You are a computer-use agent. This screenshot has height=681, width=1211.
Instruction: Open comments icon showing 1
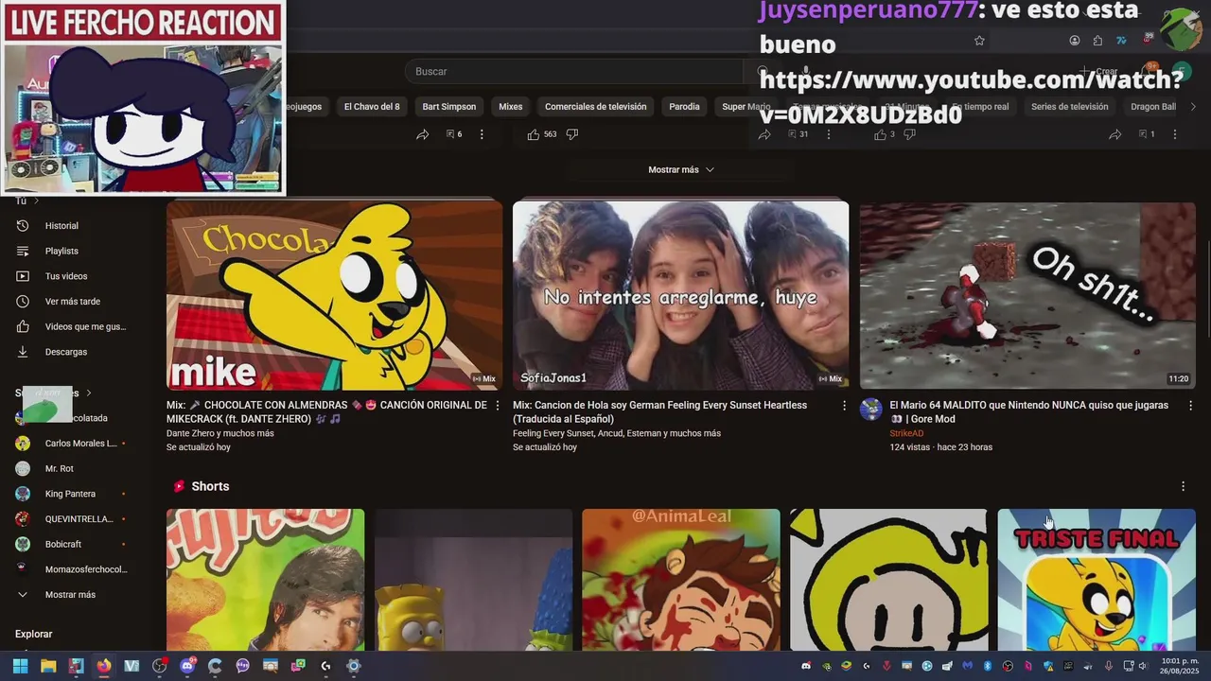pyautogui.click(x=1147, y=134)
